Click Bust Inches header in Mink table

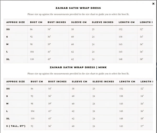[x=57, y=82]
